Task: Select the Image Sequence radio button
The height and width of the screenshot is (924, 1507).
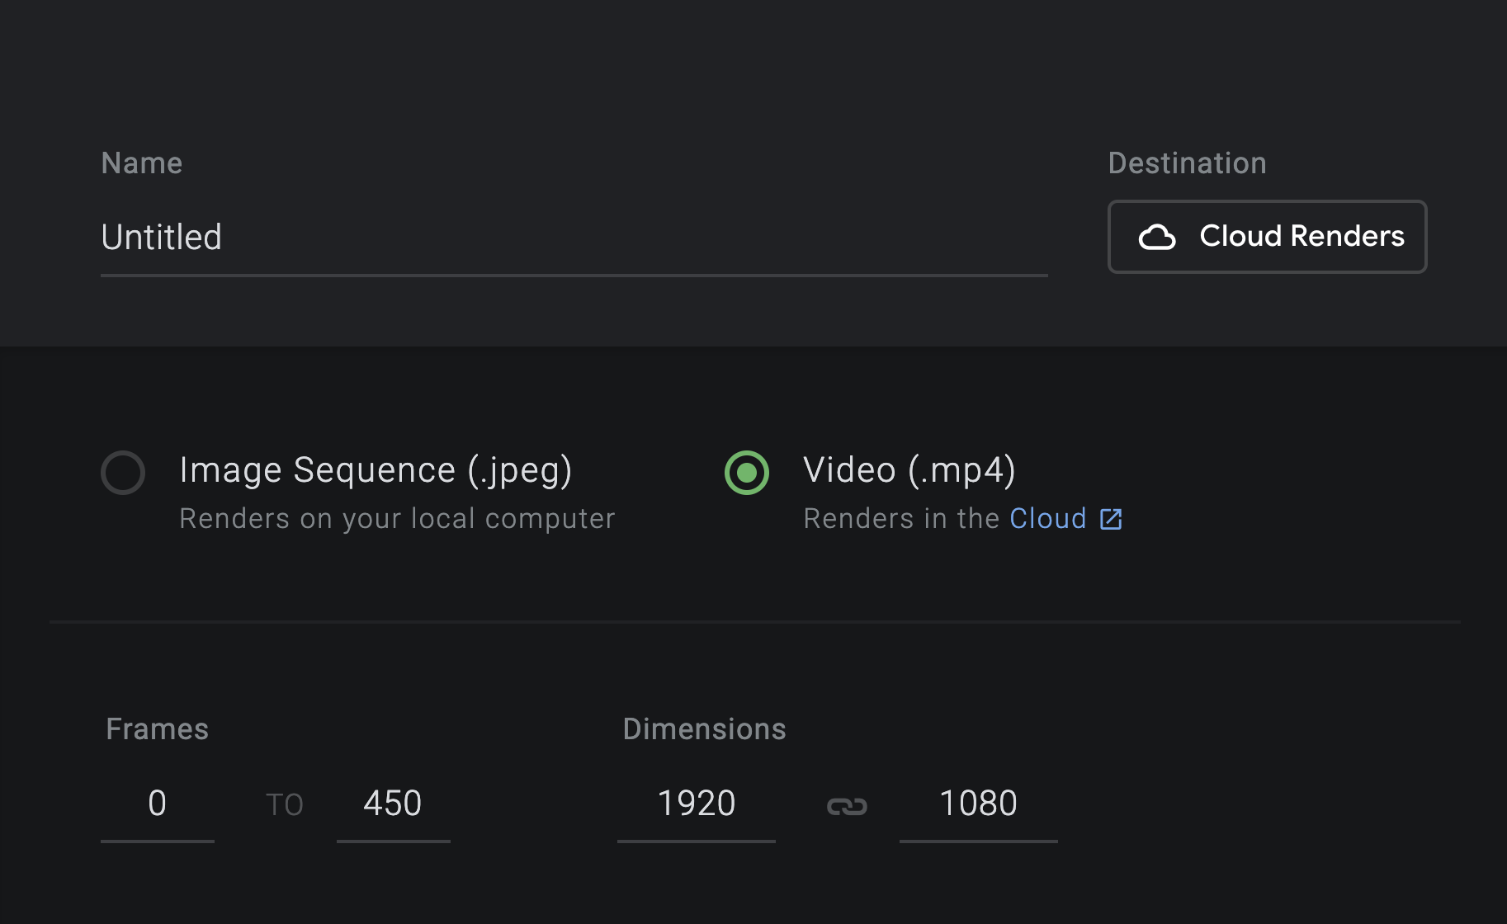Action: [123, 473]
